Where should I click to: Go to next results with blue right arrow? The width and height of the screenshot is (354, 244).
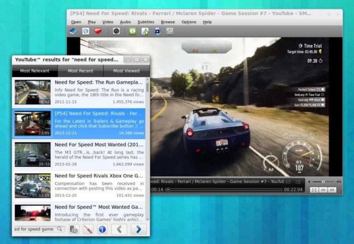point(139,229)
